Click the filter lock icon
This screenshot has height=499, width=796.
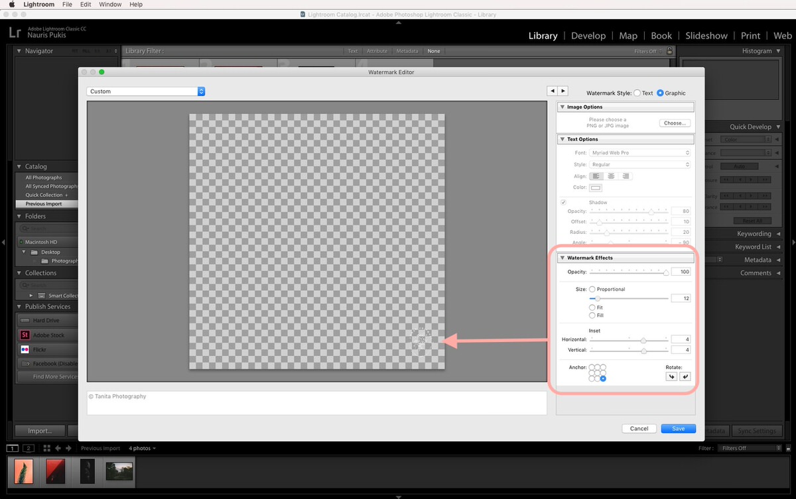tap(669, 50)
